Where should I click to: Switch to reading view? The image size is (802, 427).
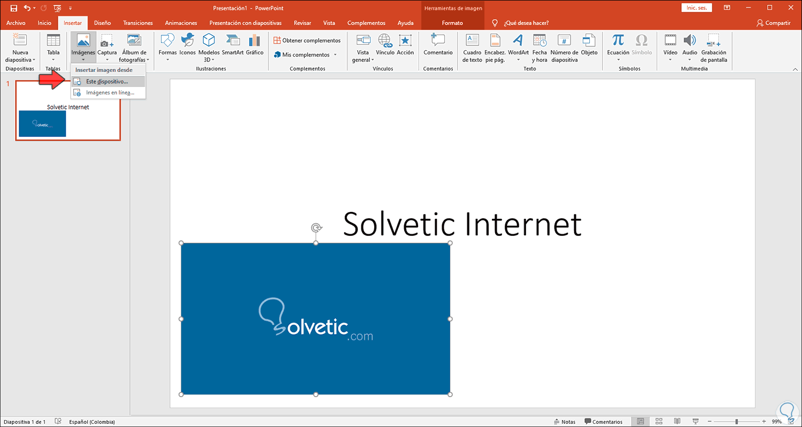coord(676,422)
